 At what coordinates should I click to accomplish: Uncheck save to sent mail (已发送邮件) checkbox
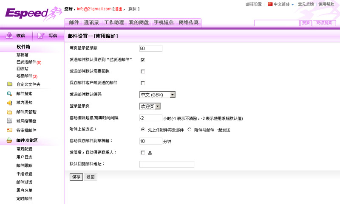(143, 60)
